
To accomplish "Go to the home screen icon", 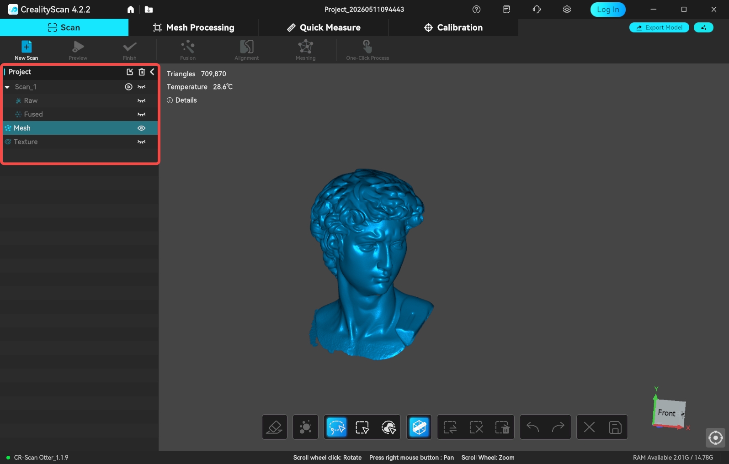I will click(x=131, y=10).
